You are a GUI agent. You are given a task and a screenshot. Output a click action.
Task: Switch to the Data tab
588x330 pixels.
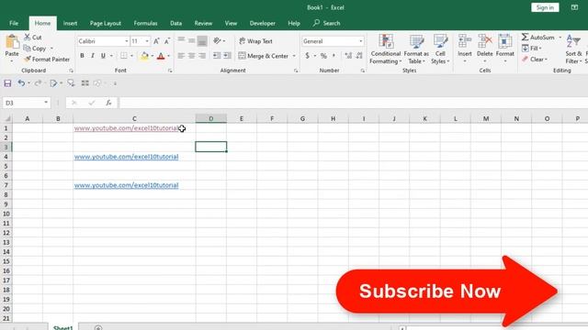175,23
